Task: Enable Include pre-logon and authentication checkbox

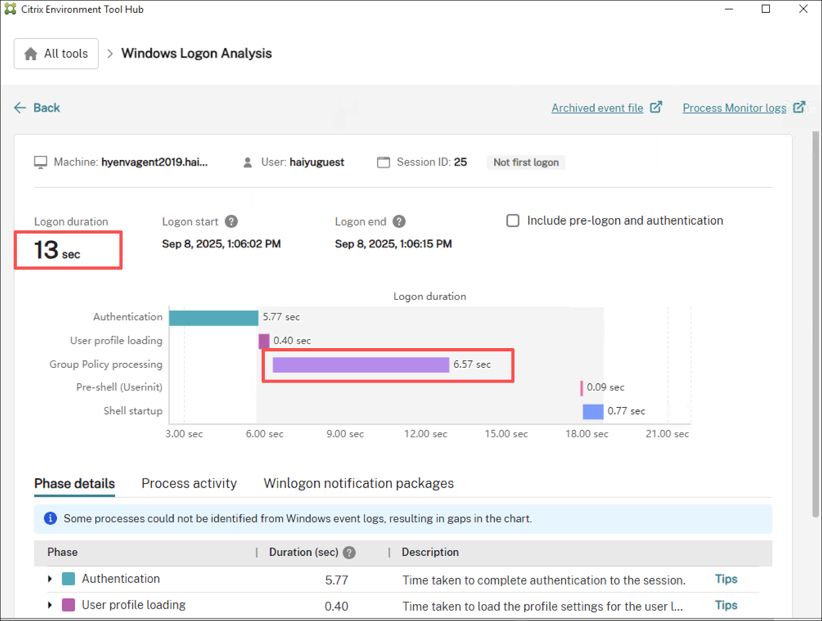Action: click(513, 221)
